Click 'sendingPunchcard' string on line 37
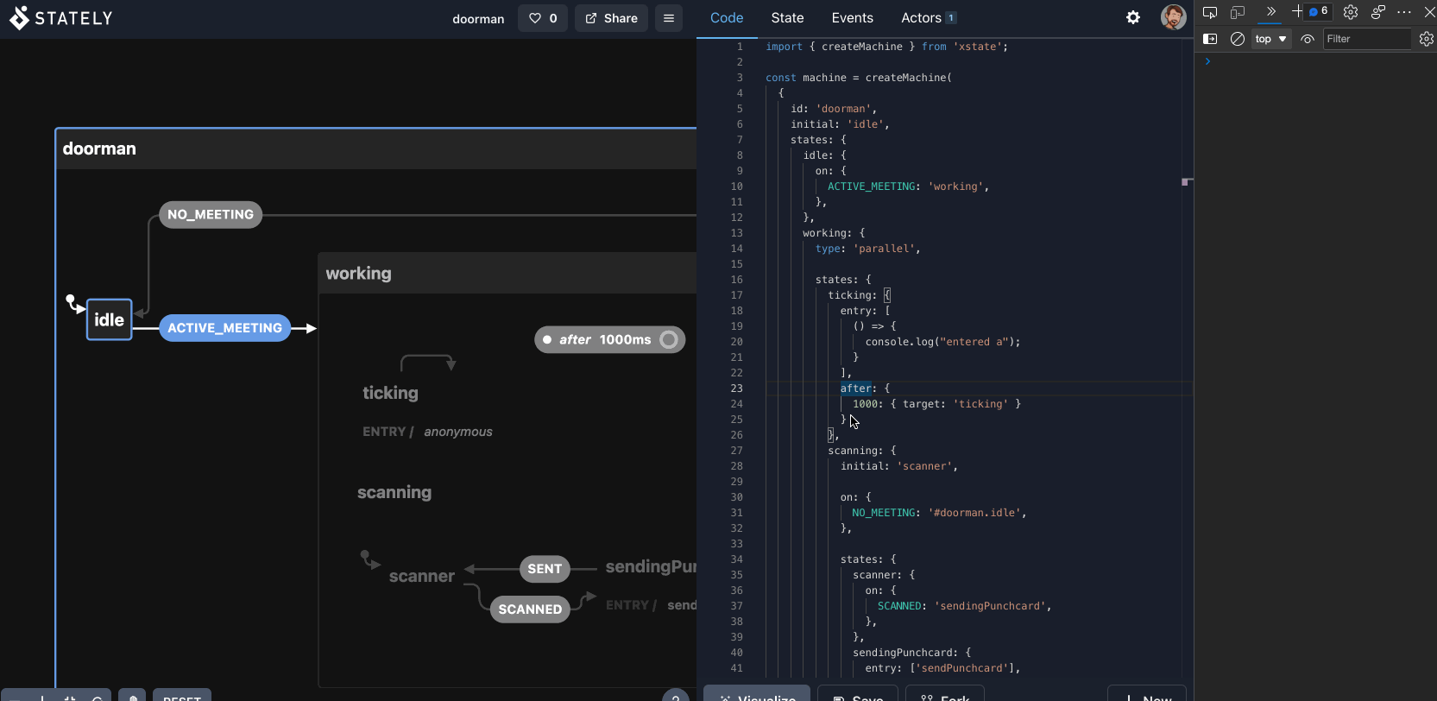Screen dimensions: 1437x701 [990, 606]
